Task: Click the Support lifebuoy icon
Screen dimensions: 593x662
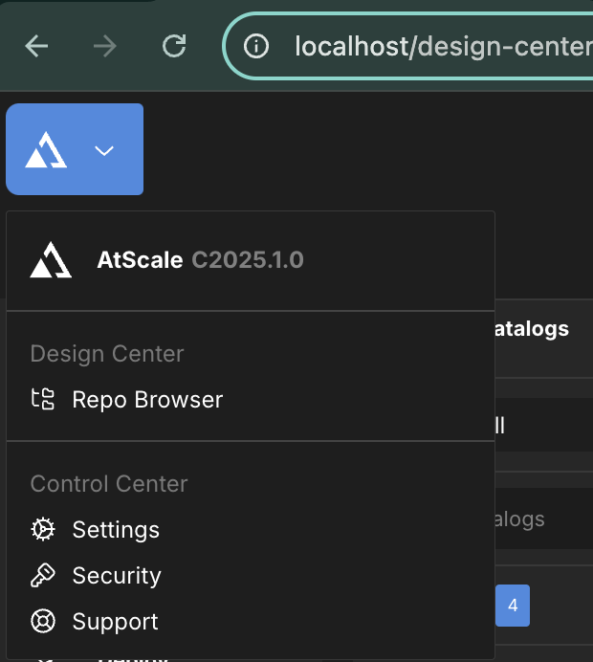Action: (x=43, y=622)
